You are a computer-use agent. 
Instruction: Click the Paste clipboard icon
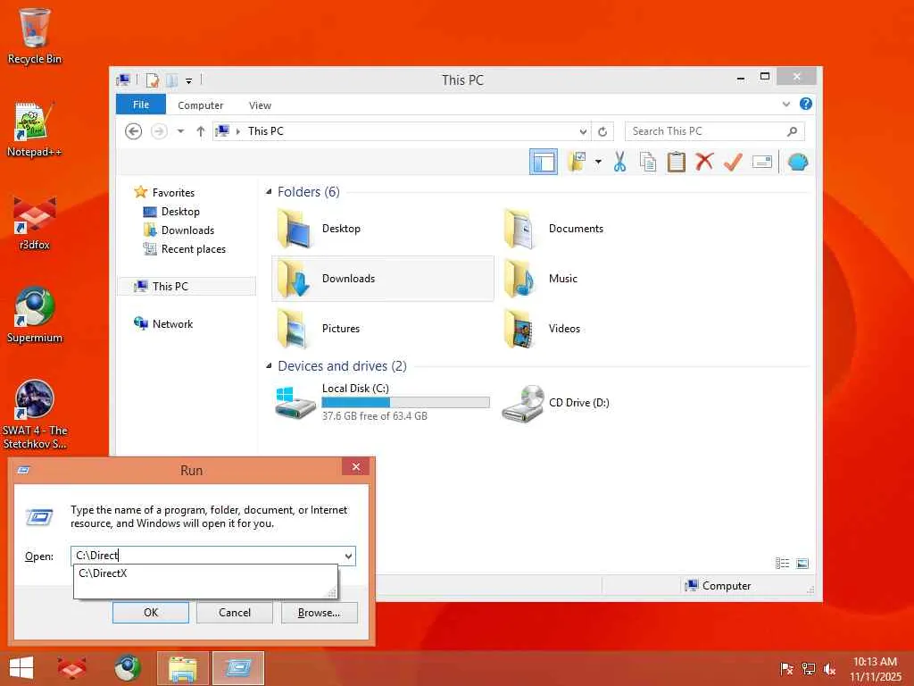pos(677,162)
